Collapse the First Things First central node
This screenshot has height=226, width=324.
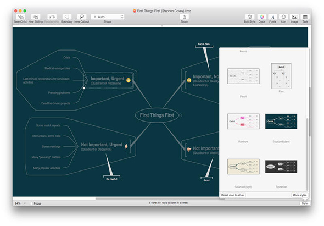[x=181, y=115]
